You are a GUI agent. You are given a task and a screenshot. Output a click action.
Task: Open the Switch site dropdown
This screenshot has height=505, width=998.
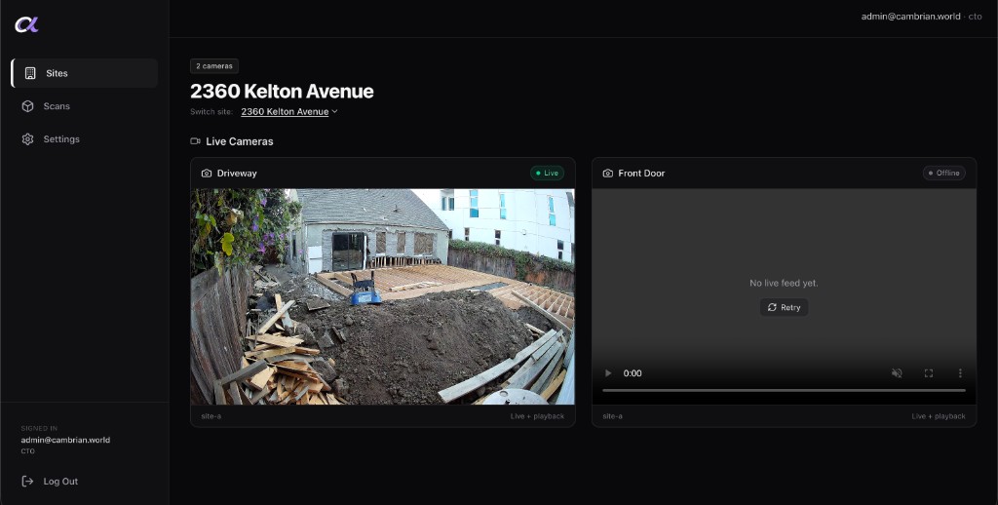[x=288, y=111]
